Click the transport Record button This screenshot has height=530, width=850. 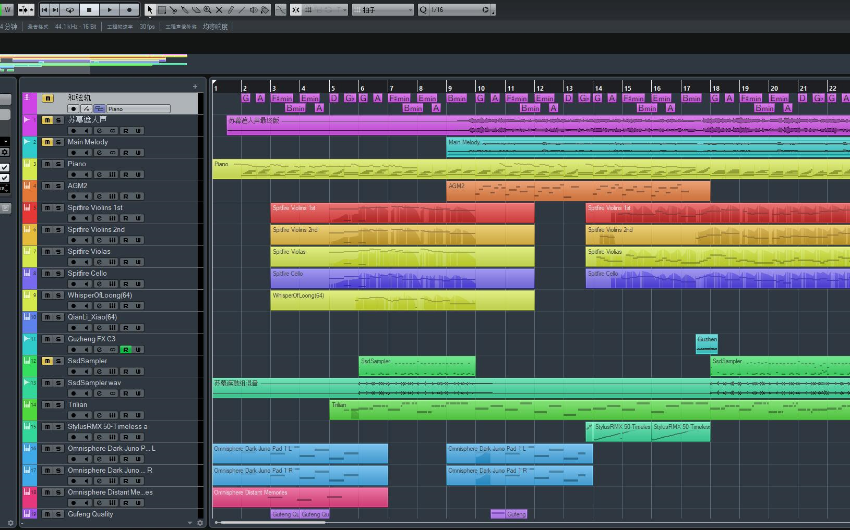[x=129, y=9]
